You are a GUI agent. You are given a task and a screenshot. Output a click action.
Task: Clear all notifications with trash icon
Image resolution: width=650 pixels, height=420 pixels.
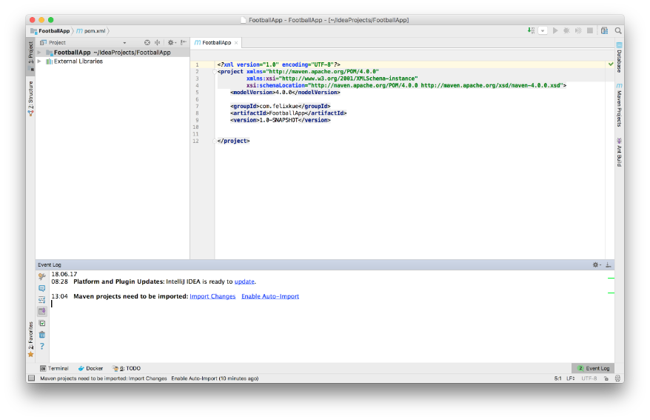pyautogui.click(x=42, y=334)
